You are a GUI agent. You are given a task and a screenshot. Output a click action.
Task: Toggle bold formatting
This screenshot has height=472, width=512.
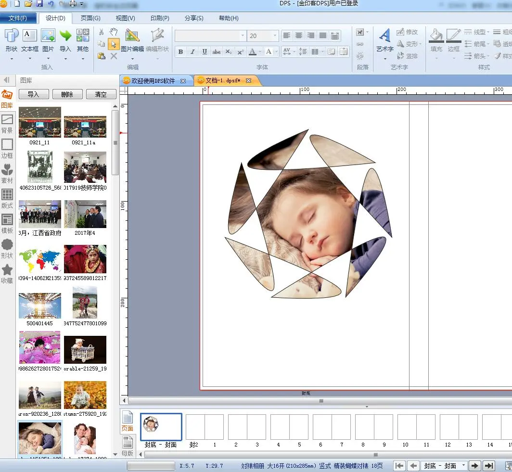click(180, 51)
